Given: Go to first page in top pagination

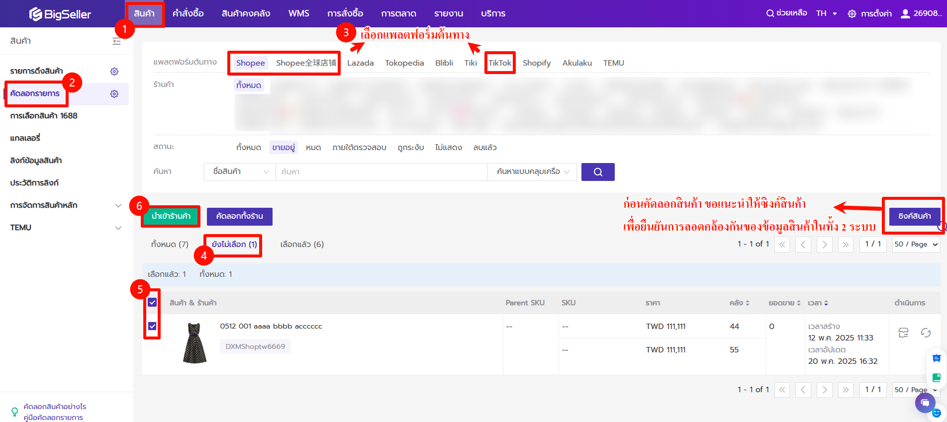Looking at the screenshot, I should click(x=782, y=244).
